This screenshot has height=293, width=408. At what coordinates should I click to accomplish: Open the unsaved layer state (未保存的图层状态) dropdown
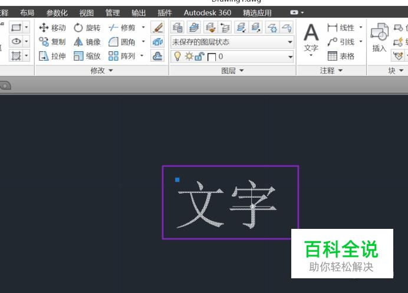pos(232,42)
